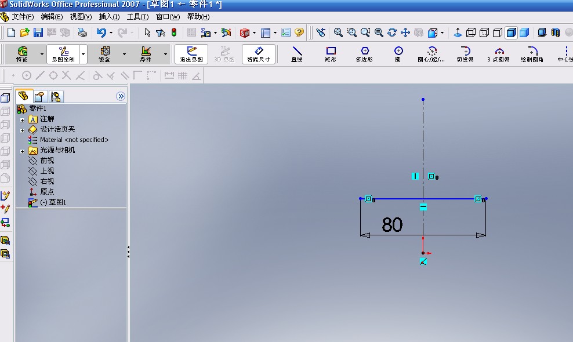Click the 80 dimension value in sketch
573x342 pixels.
click(x=392, y=225)
